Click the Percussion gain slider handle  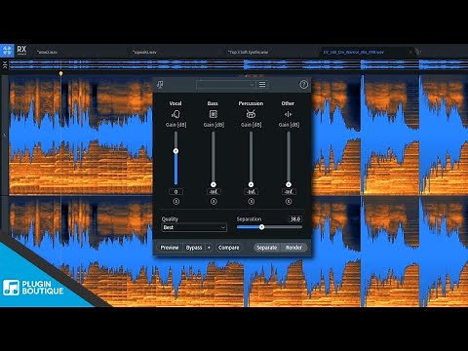tap(251, 184)
